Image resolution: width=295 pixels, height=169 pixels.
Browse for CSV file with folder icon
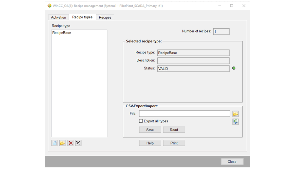click(235, 114)
